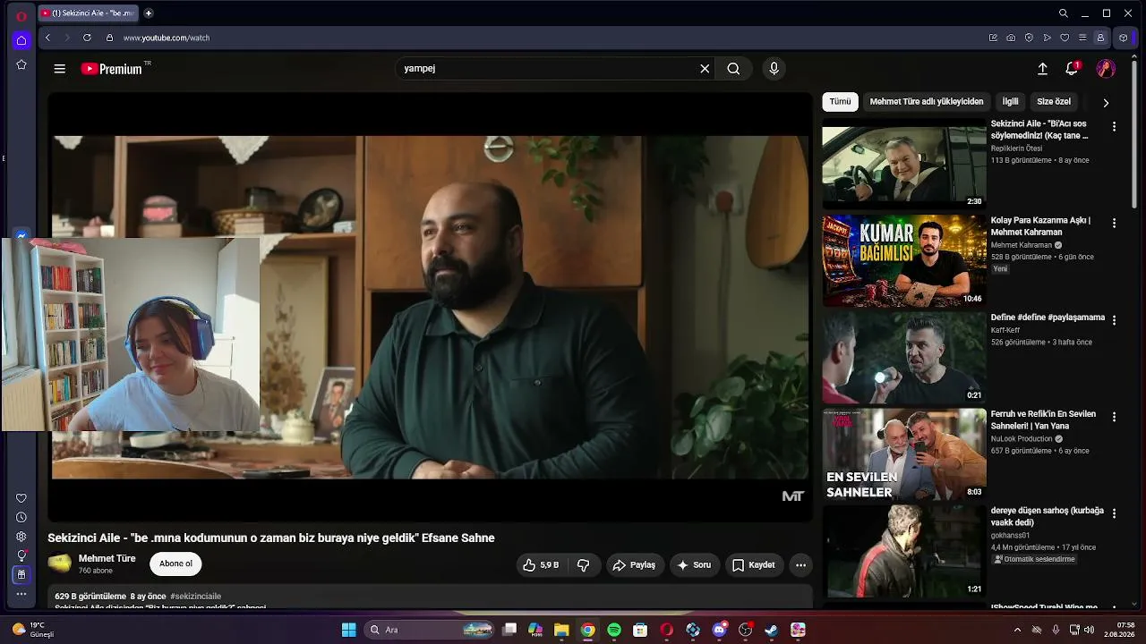Select the İlgili filter chip

click(x=1010, y=102)
